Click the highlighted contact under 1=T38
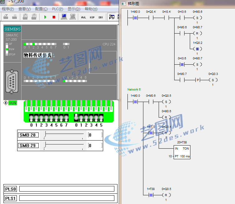Viewport: 235px width, 204px height. click(x=151, y=195)
